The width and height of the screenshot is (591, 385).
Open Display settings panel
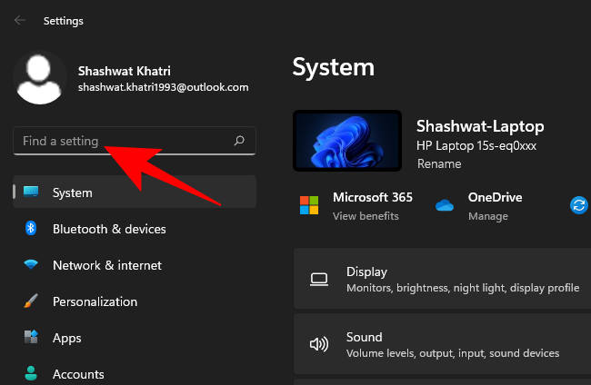click(x=442, y=279)
